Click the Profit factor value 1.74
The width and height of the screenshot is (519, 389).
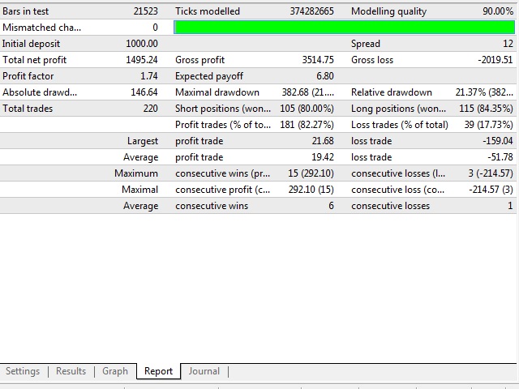pos(148,76)
